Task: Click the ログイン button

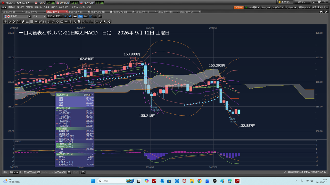Action: point(301,2)
